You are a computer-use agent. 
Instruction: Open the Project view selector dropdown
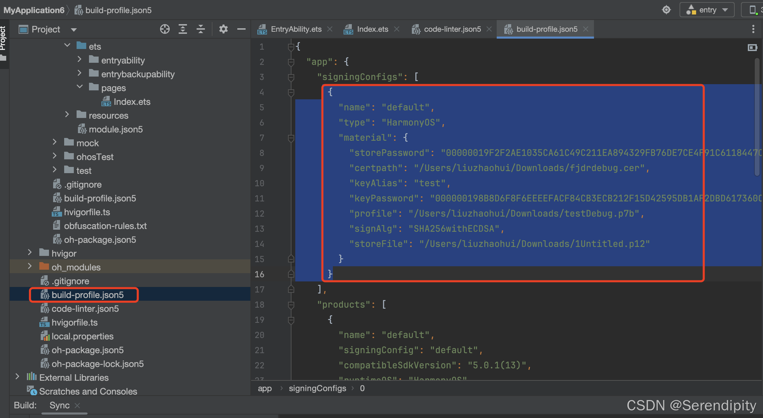[73, 30]
